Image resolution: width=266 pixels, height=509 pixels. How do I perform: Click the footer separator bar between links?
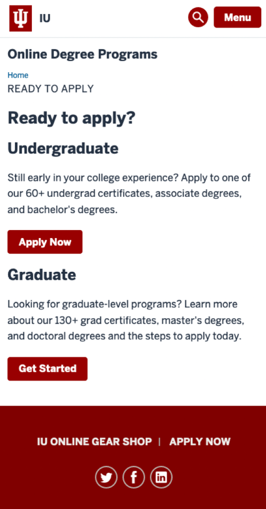coord(159,441)
